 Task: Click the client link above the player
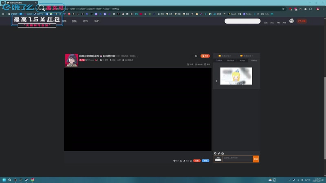(x=198, y=65)
